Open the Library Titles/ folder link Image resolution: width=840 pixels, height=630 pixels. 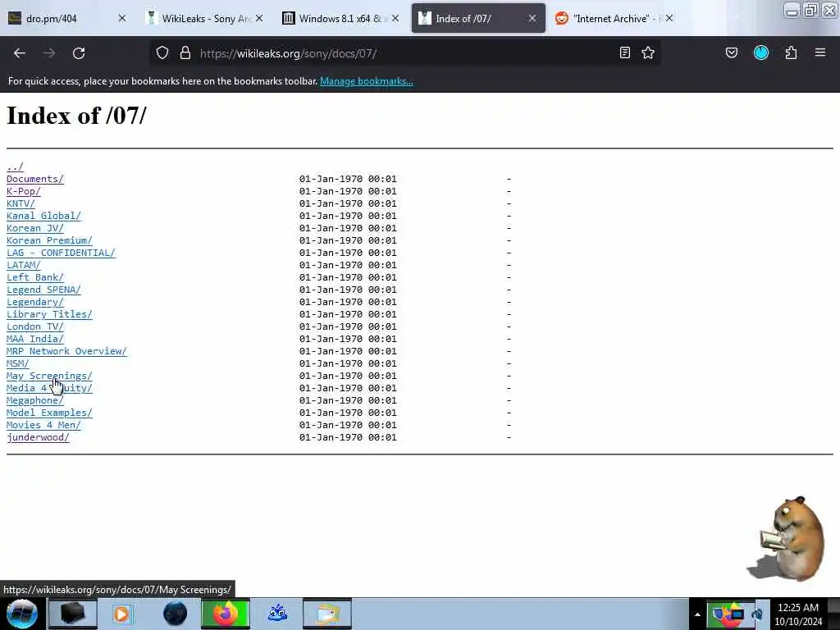(49, 314)
